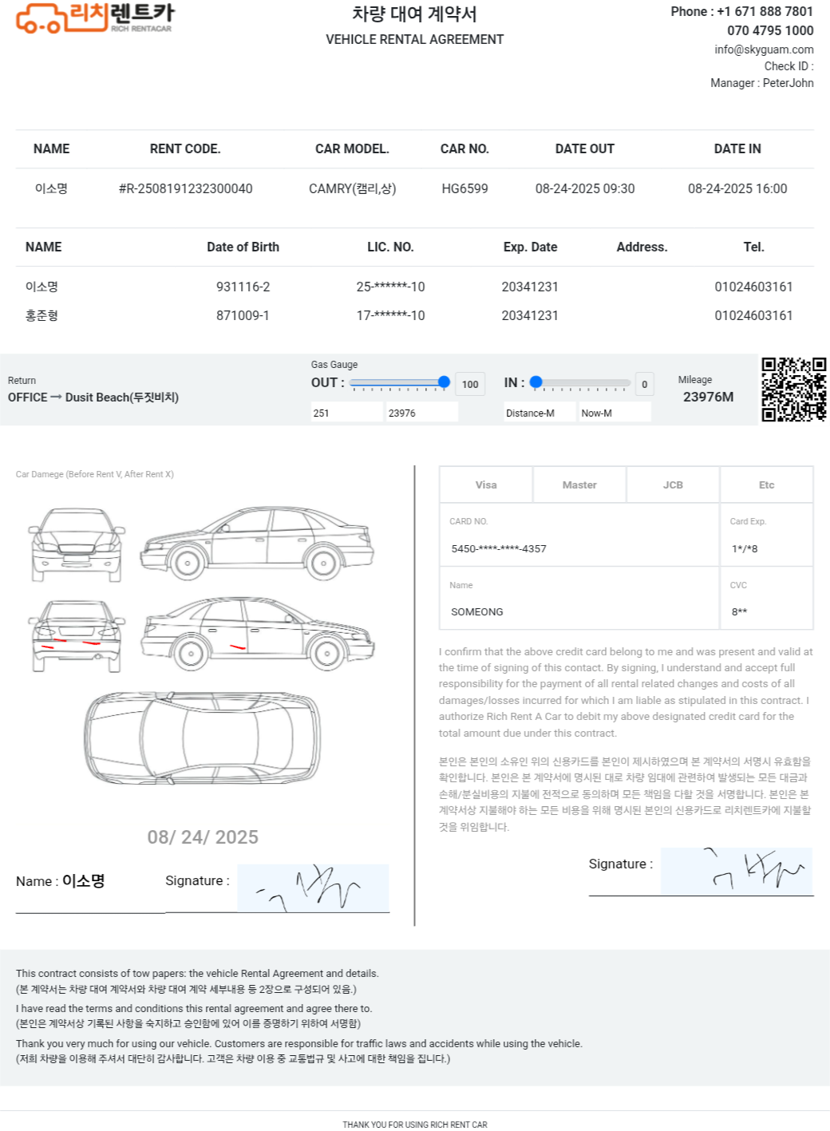Click the top-down car diagram
This screenshot has width=830, height=1131.
(203, 737)
